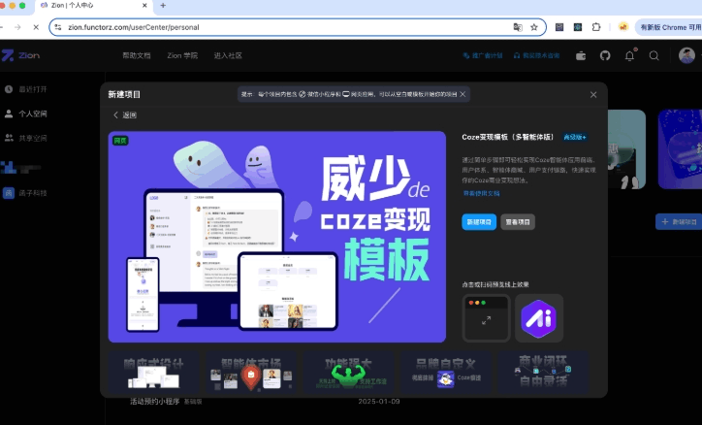Open the GitHub icon in header
Viewport: 702px width, 425px height.
point(605,55)
